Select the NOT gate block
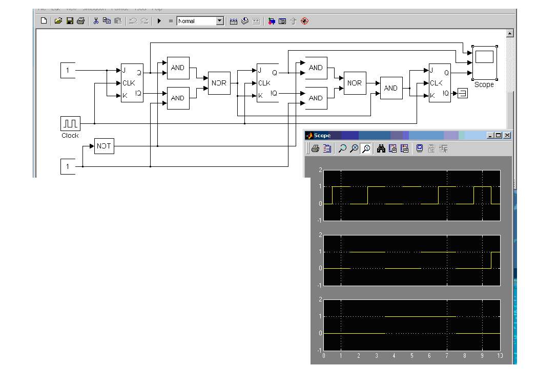Screen dimensions: 558x388 [x=104, y=146]
